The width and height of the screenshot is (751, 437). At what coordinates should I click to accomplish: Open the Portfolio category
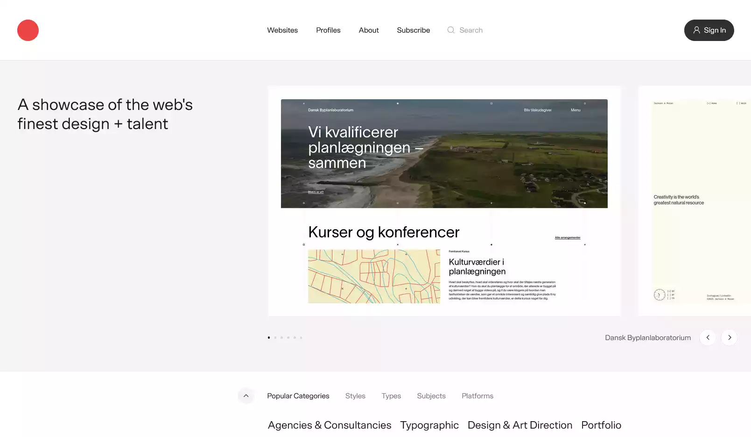[601, 425]
